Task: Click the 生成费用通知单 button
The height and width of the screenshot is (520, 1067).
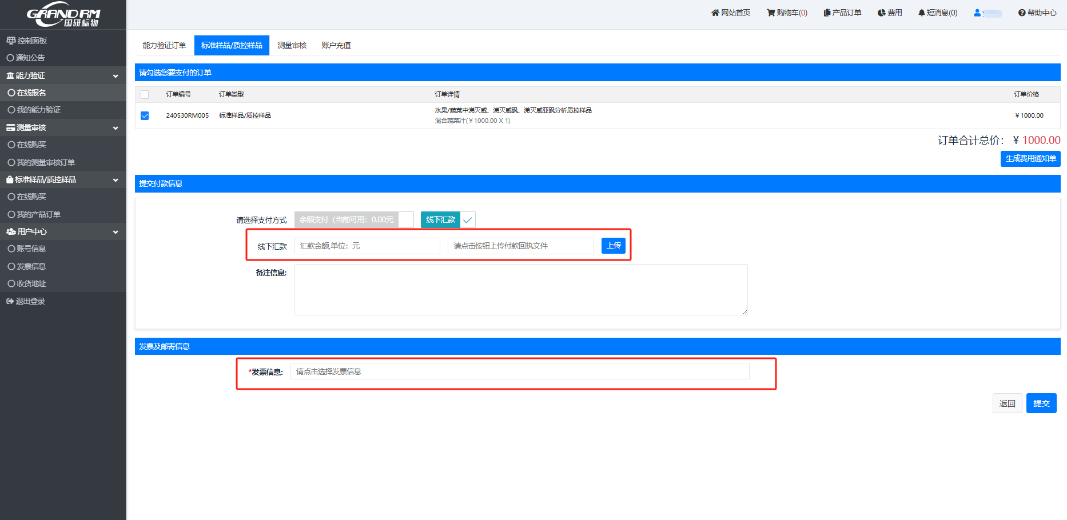Action: [x=1030, y=158]
